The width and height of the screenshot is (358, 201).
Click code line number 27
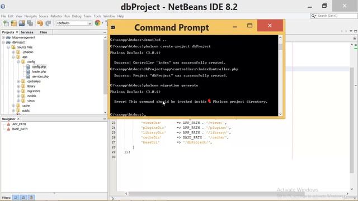[114, 142]
